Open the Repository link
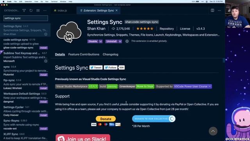 click(x=167, y=29)
